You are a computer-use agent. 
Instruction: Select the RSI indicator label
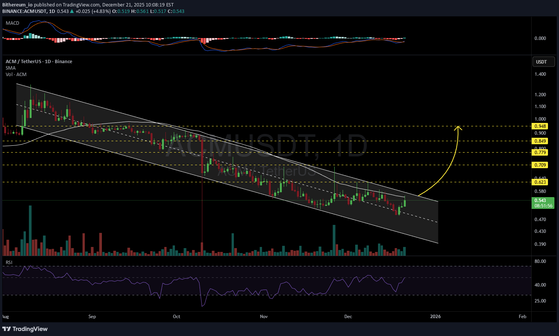coord(9,263)
